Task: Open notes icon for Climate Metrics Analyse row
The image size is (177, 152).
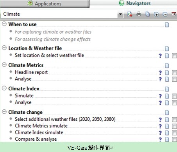Action: coord(167,79)
